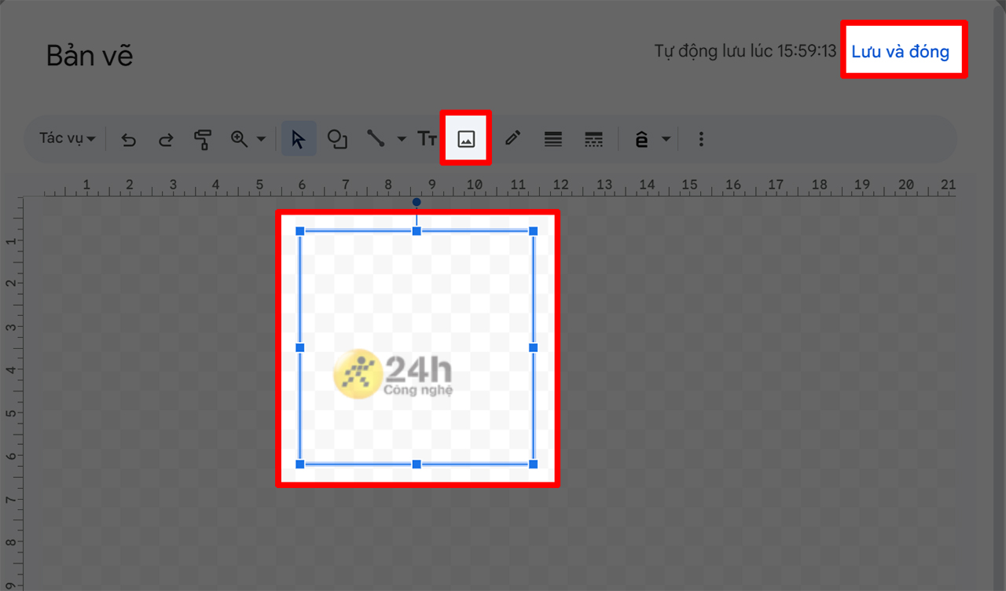Image resolution: width=1006 pixels, height=591 pixels.
Task: Click the Bản vẽ dialog title
Action: [x=90, y=56]
